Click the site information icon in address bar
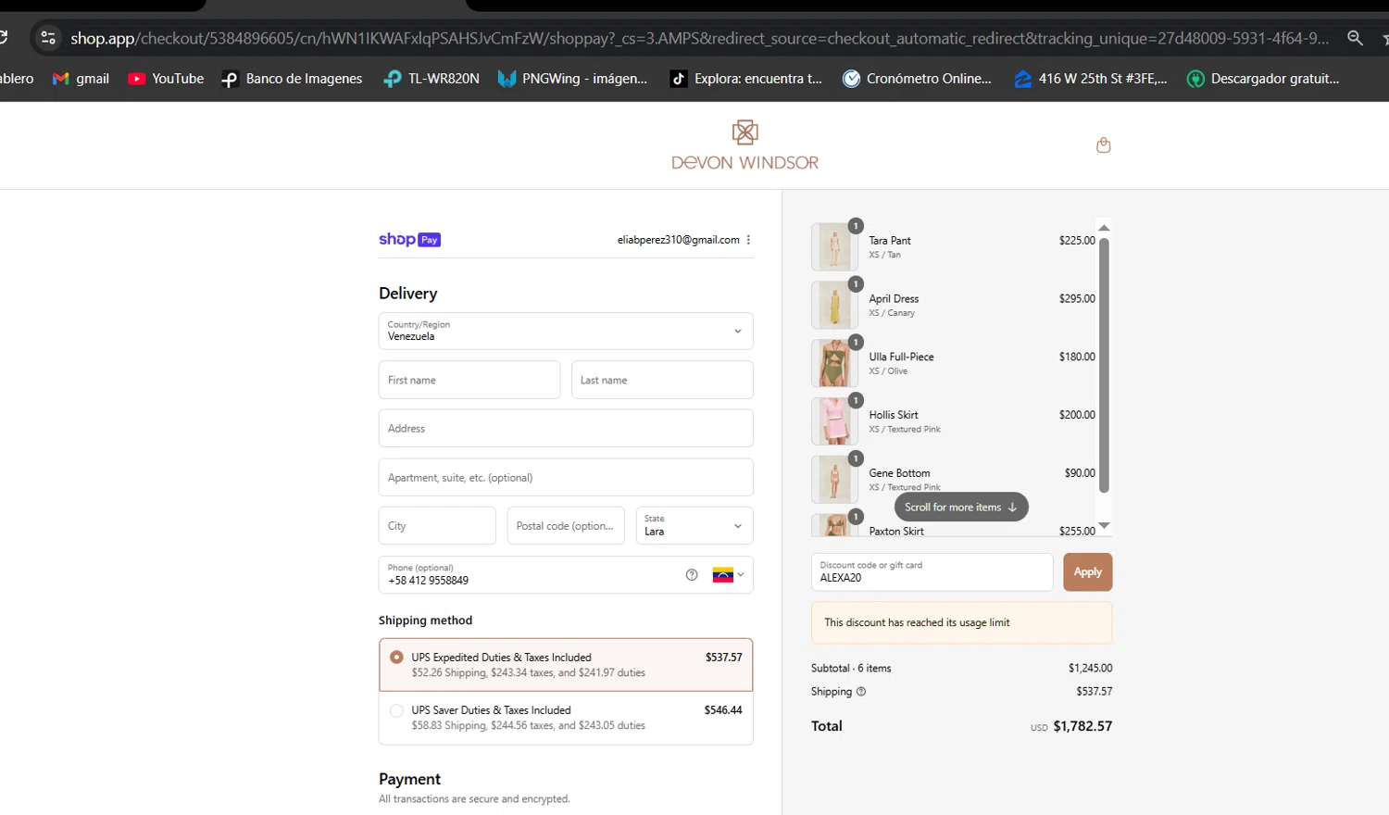Viewport: 1389px width, 815px height. pyautogui.click(x=48, y=38)
